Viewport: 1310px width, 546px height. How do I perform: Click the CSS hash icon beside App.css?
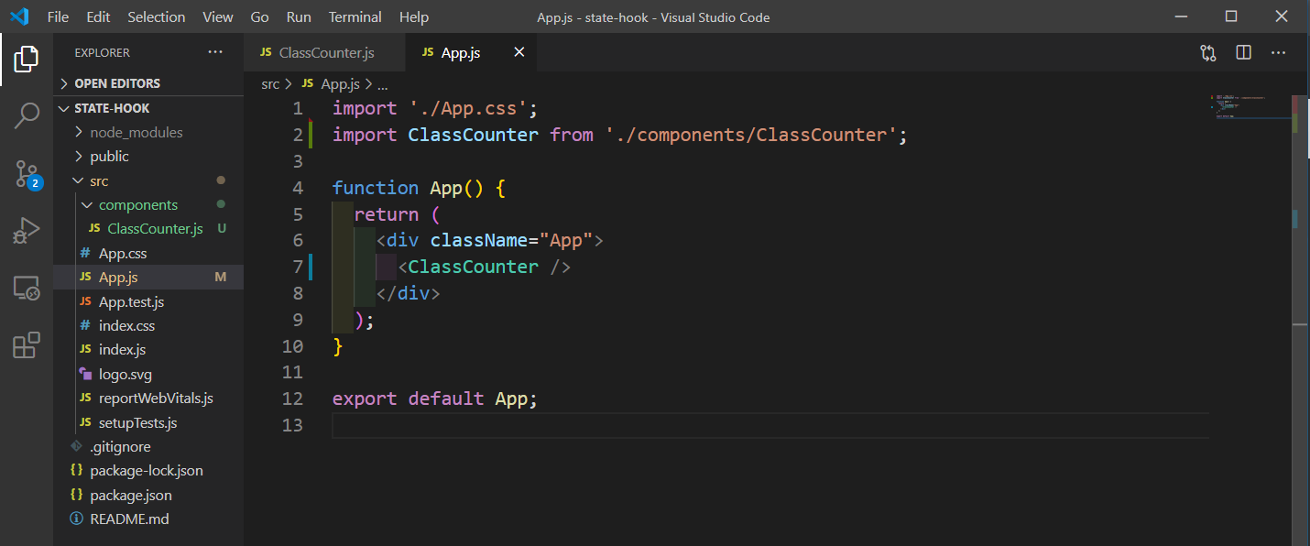coord(85,253)
